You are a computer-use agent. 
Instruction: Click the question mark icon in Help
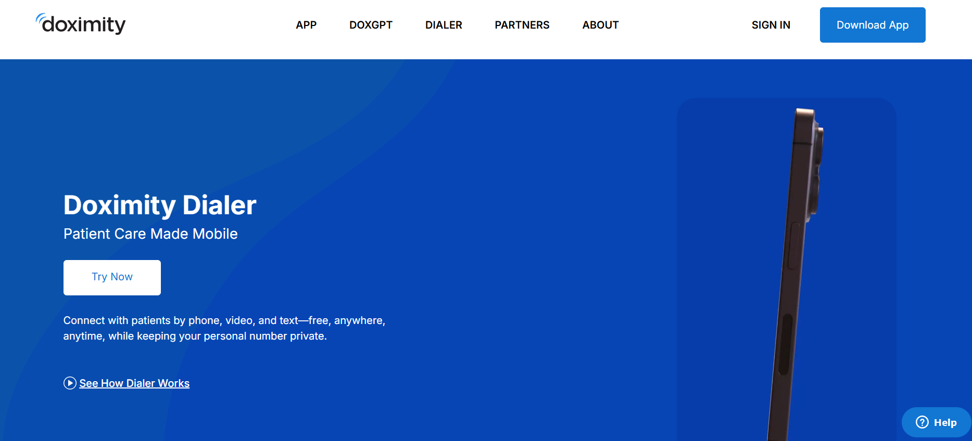coord(922,422)
